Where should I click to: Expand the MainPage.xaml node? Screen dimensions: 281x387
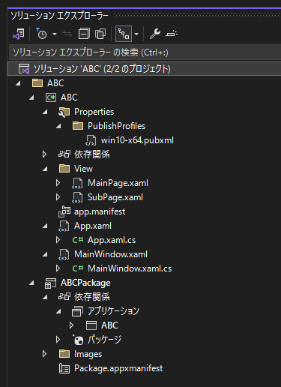[x=58, y=183]
